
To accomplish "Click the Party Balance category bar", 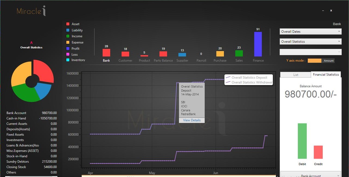I will pyautogui.click(x=163, y=54).
